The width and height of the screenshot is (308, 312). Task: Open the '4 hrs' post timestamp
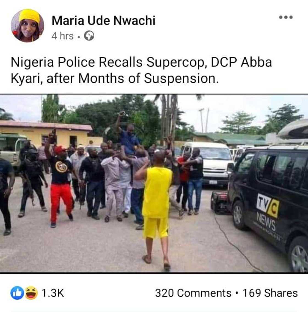point(62,36)
